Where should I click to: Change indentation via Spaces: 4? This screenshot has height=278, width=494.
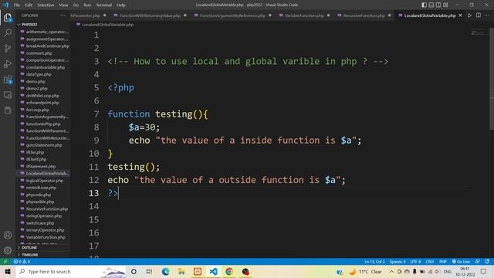point(398,262)
